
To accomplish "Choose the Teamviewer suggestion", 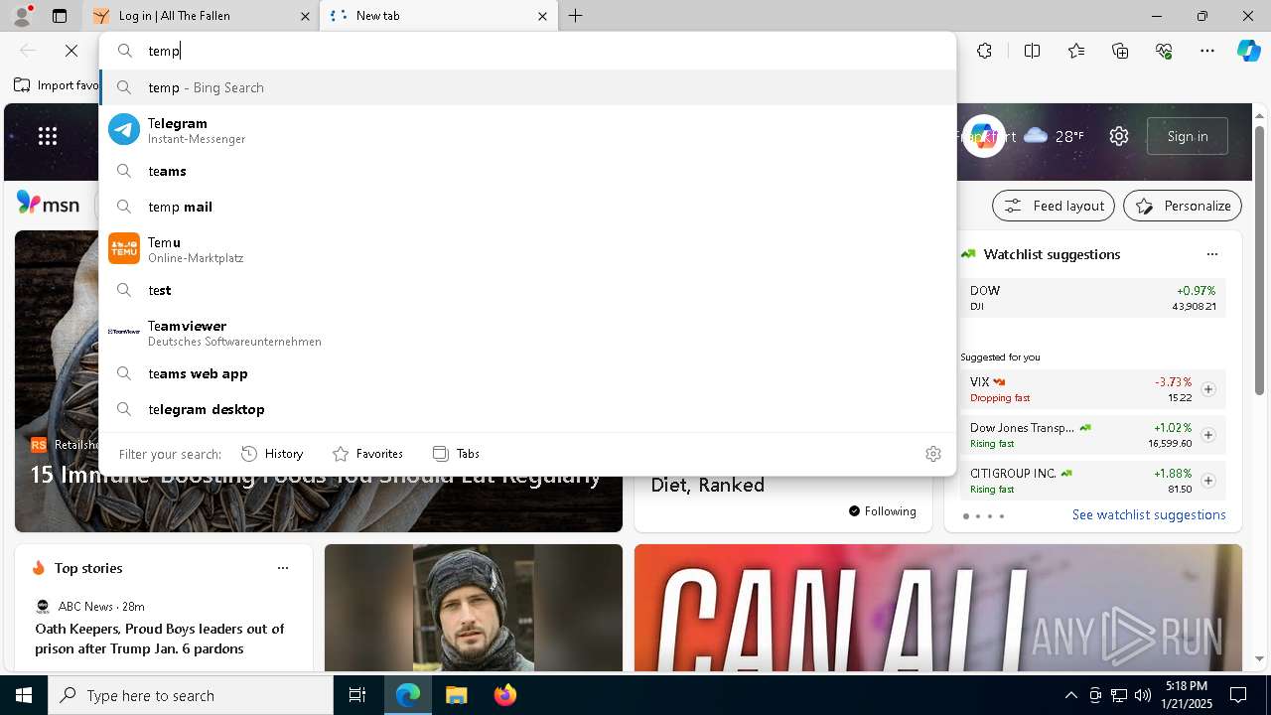I will coord(527,333).
